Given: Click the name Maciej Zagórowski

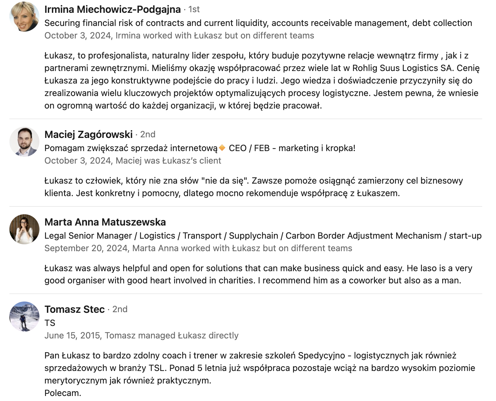Looking at the screenshot, I should pyautogui.click(x=89, y=135).
